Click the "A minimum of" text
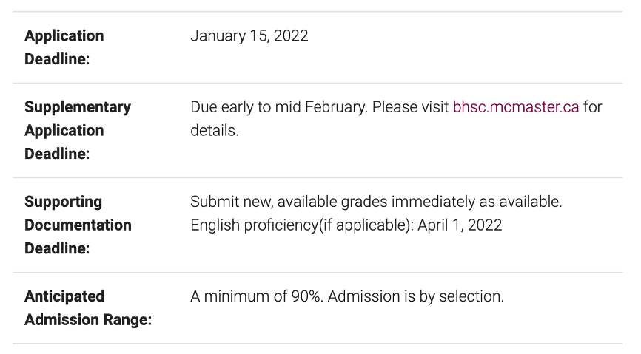 click(x=239, y=296)
